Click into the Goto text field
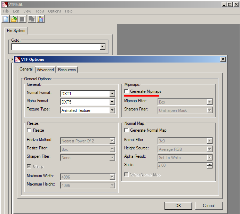Image resolution: width=240 pixels, height=214 pixels. [56, 47]
